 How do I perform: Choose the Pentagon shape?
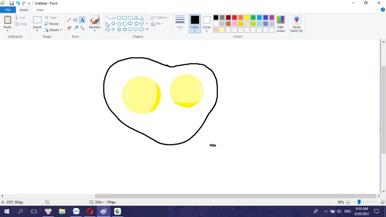119,24
